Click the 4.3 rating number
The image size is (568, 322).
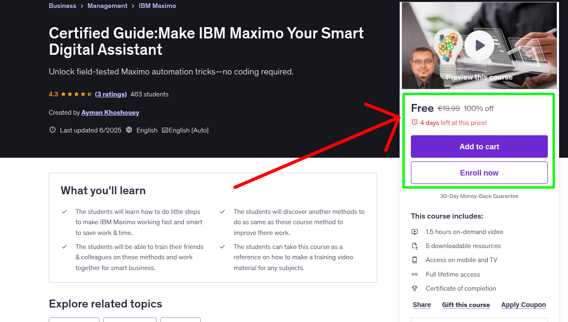(53, 94)
